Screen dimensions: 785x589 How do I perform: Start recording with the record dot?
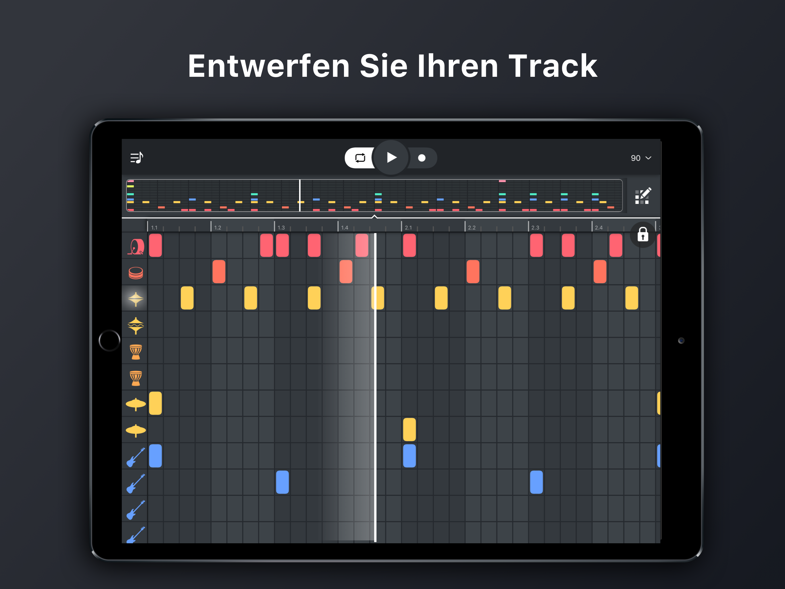coord(422,158)
